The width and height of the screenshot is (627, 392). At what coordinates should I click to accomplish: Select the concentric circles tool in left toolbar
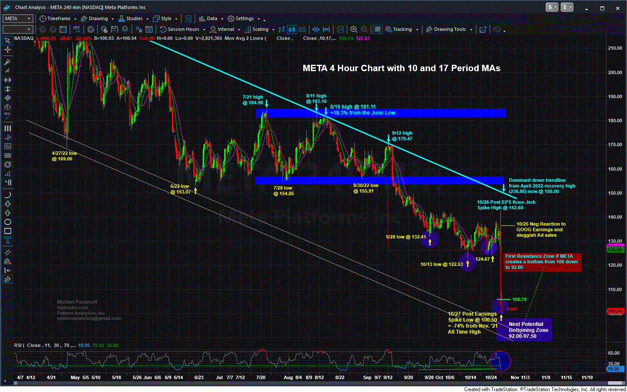(7, 165)
